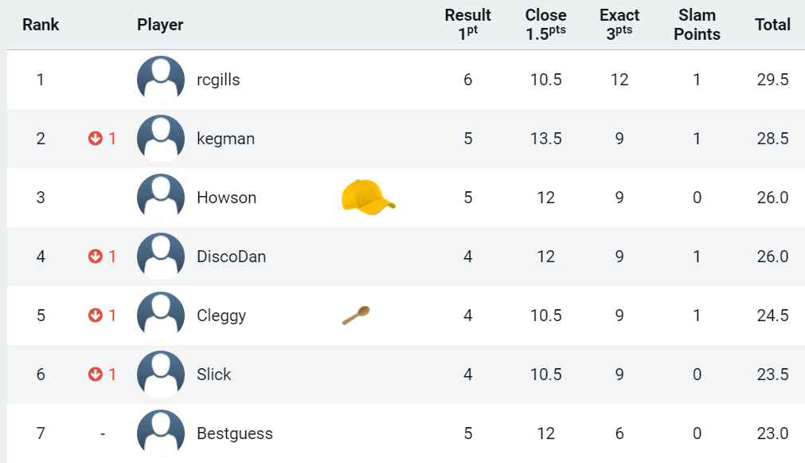Click the wooden spoon icon beside Cleggy
This screenshot has height=463, width=805.
click(x=356, y=316)
